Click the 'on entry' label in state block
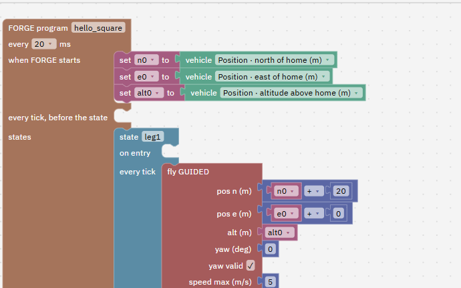Screen dimensions: 461x288 135,153
